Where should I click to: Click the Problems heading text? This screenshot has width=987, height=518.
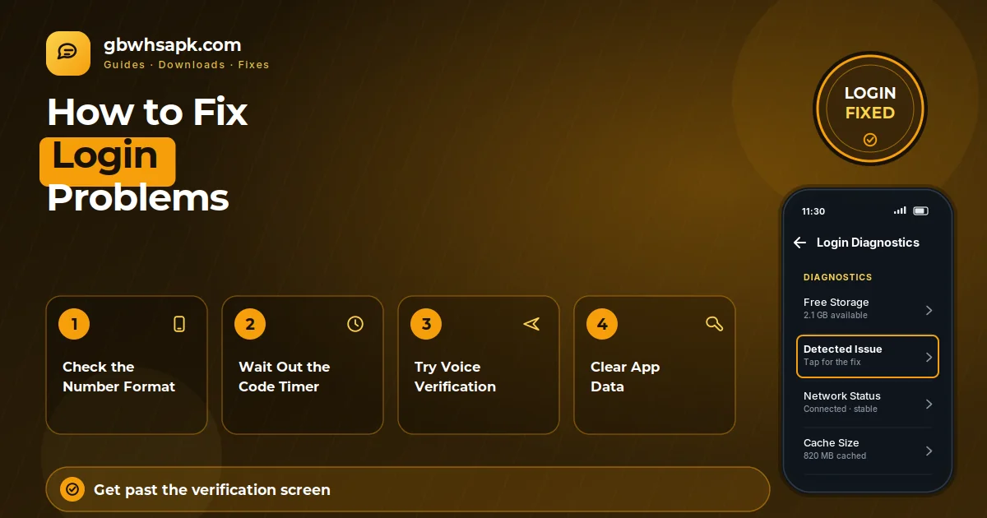(137, 198)
